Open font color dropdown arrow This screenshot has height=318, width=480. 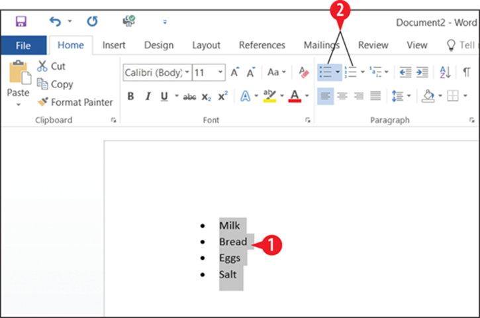(307, 96)
